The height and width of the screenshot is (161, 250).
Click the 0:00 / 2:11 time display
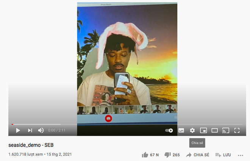pyautogui.click(x=57, y=130)
